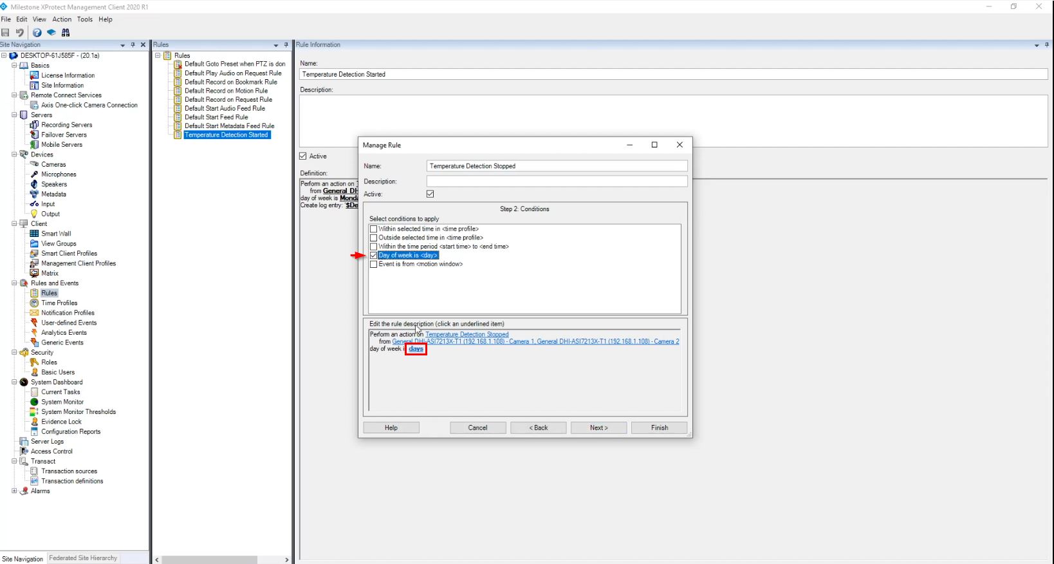
Task: Select 'Default Start Feed Rule'
Action: click(216, 117)
